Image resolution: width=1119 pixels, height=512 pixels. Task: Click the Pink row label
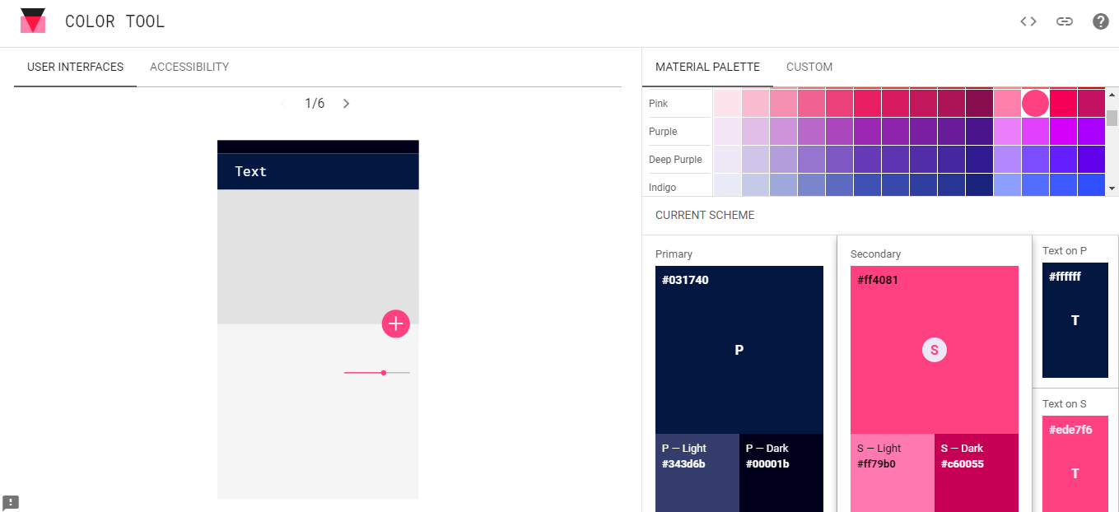click(x=658, y=103)
